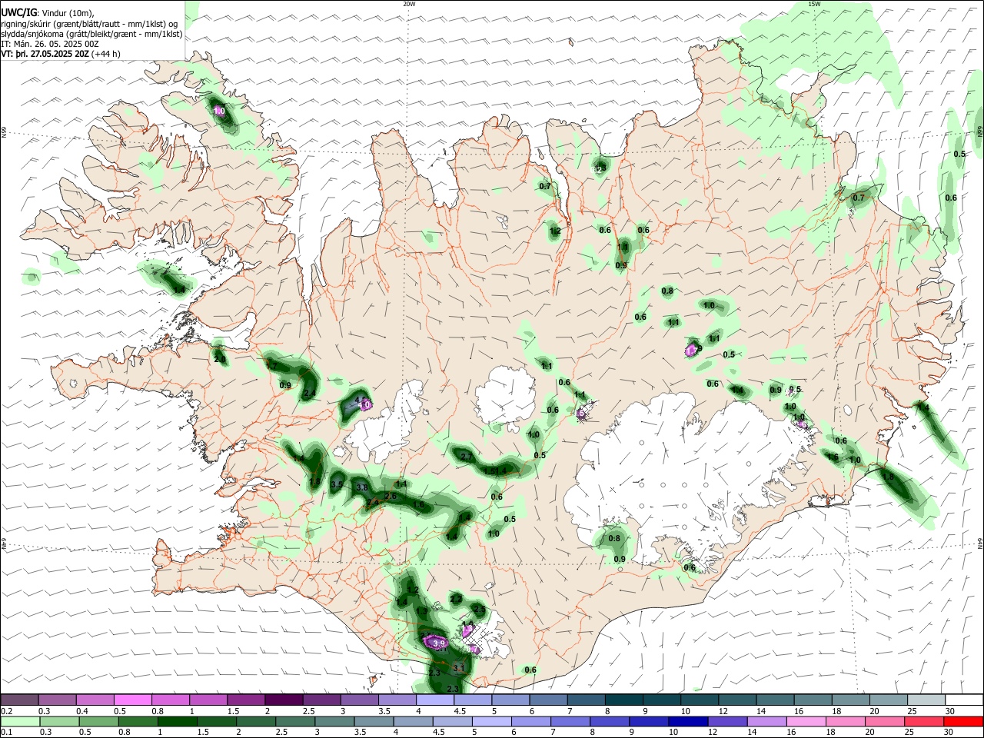Click the bright pink snow swatch between 0.5 and 0.8
Screen dimensions: 984x738
coord(132,700)
